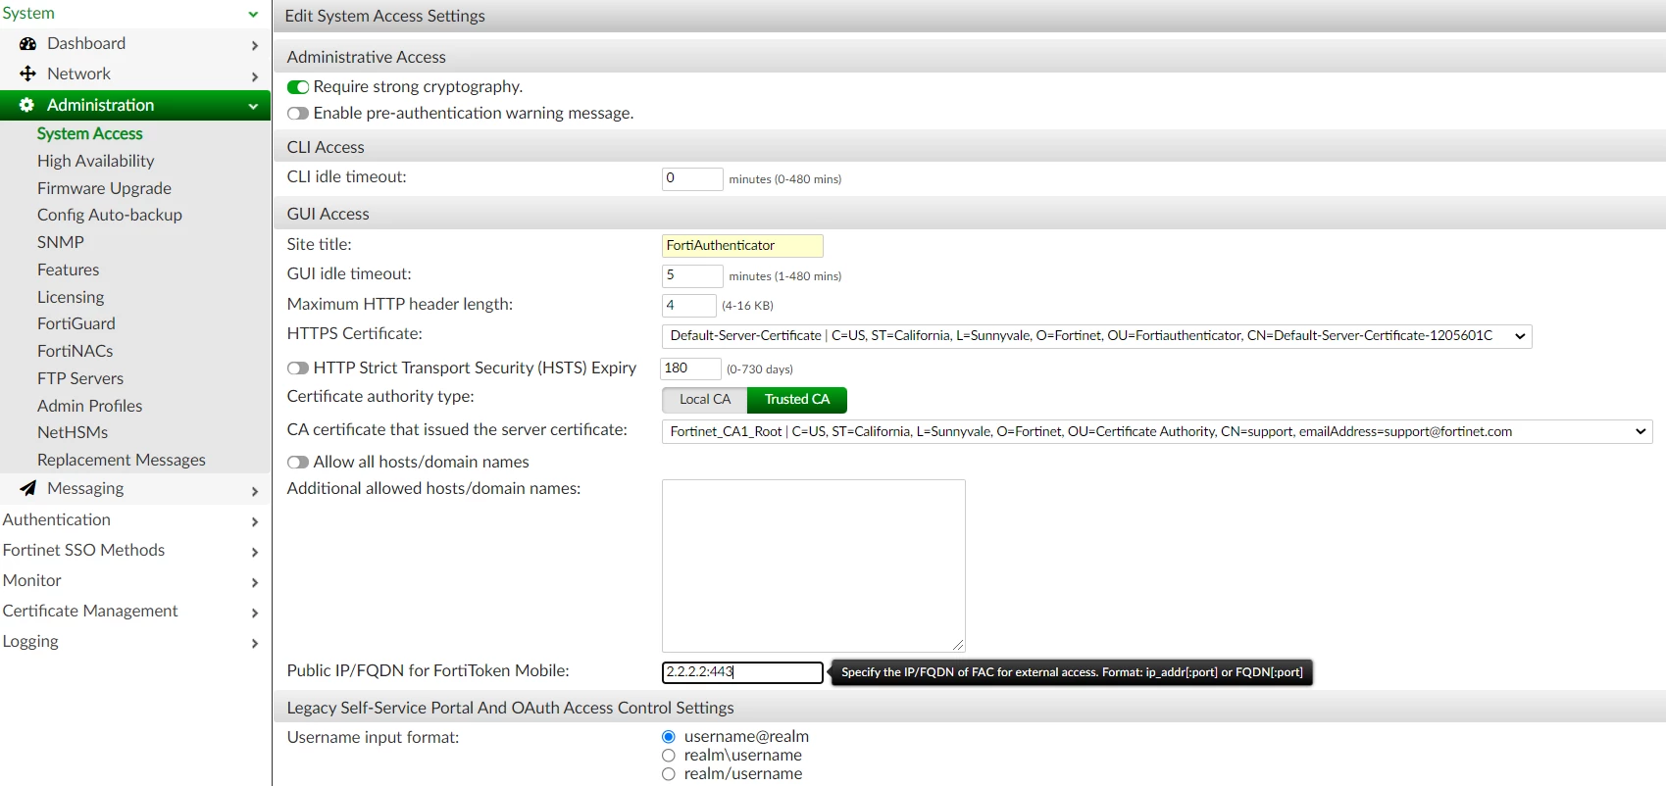Open High Availability settings
Screen dimensions: 1666x786
[96, 161]
